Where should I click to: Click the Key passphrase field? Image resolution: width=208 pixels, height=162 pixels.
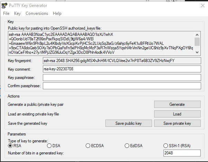click(x=122, y=78)
